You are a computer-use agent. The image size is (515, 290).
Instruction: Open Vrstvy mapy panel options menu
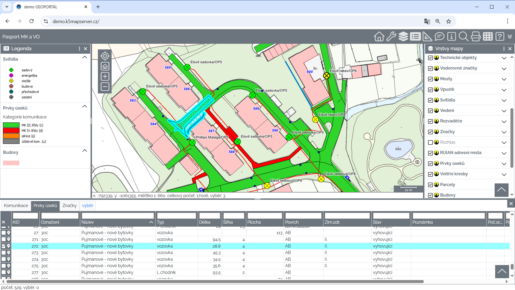click(504, 49)
